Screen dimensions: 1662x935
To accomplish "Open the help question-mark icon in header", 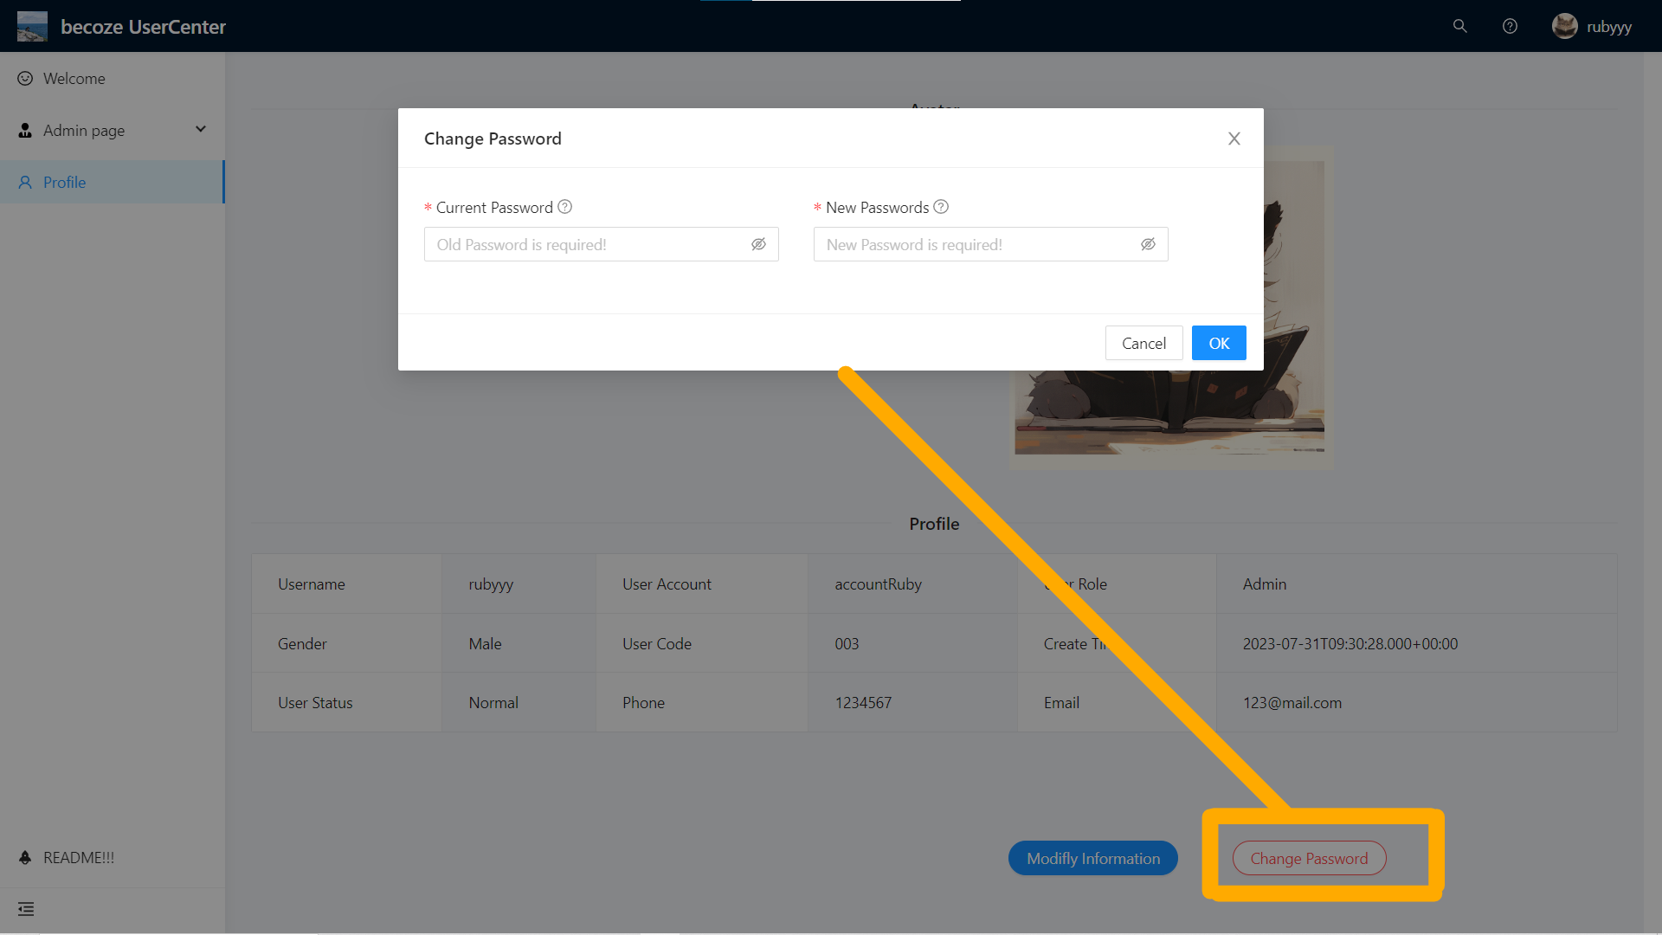I will (x=1510, y=26).
